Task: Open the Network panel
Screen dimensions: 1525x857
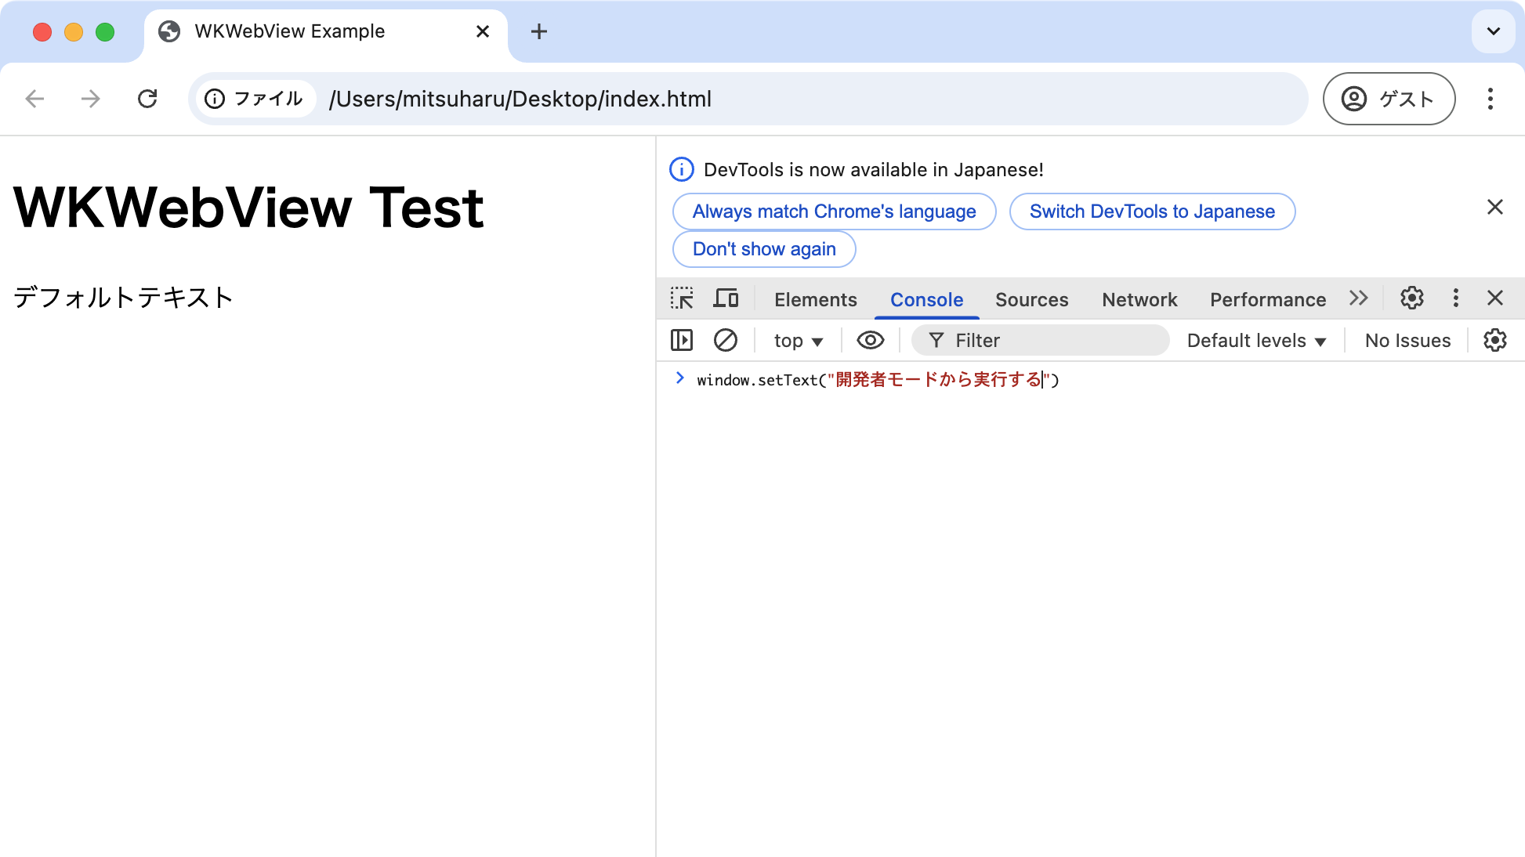Action: click(1139, 299)
